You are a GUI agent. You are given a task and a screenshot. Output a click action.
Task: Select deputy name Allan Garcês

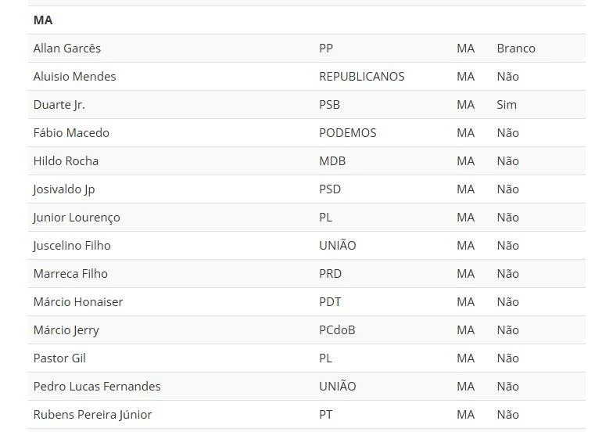pyautogui.click(x=67, y=49)
